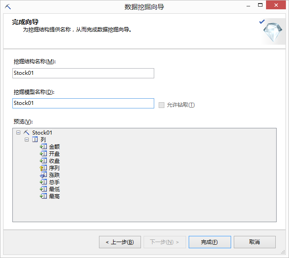Collapse the 列 tree node

[27, 140]
